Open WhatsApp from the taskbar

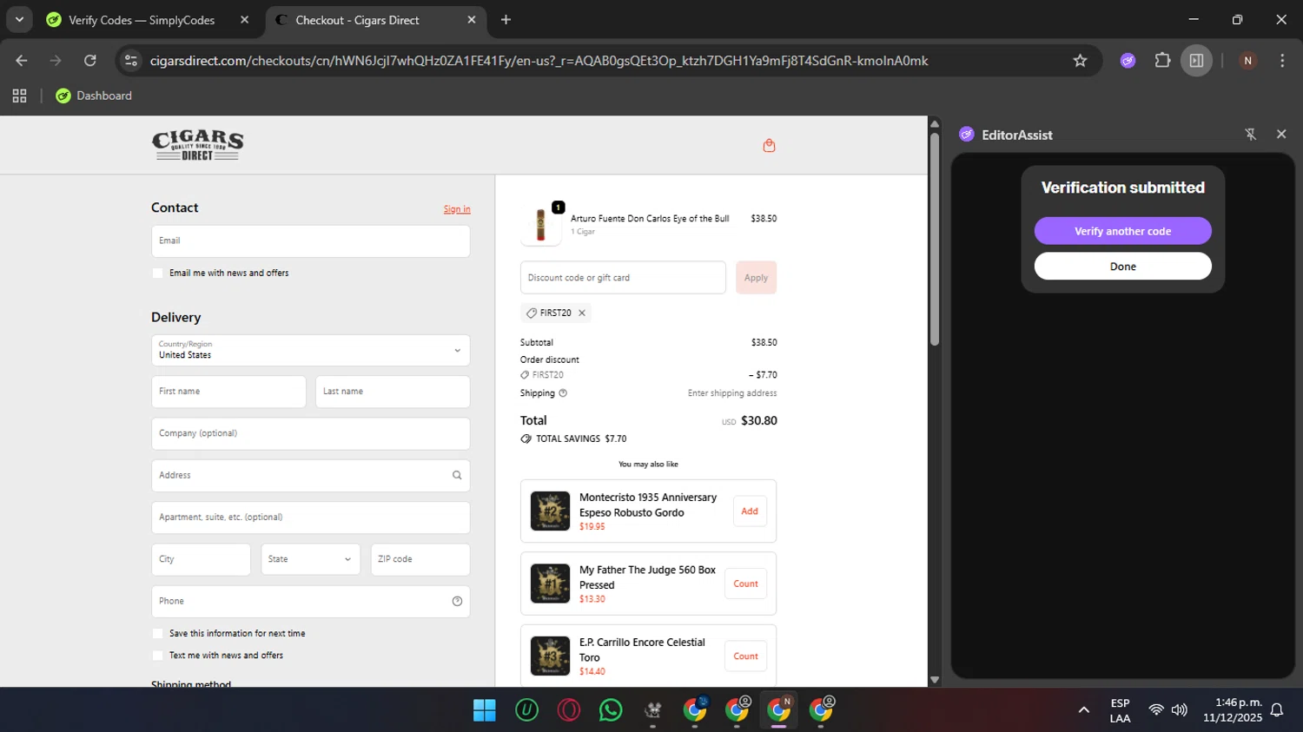coord(611,710)
